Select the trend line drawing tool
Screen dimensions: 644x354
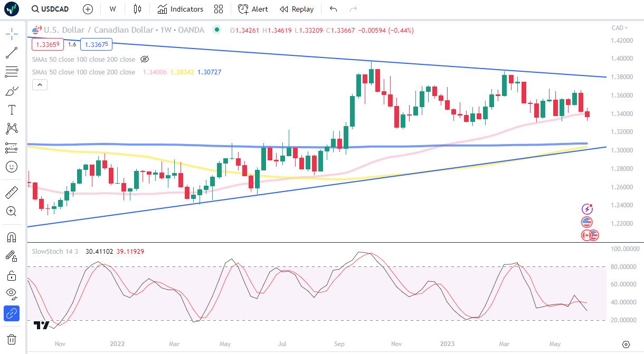(12, 53)
